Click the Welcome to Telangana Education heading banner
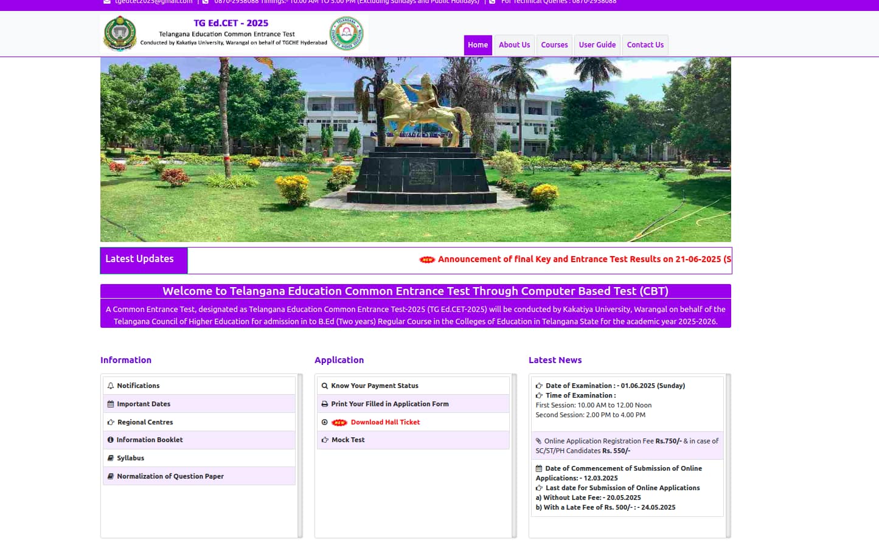 415,291
